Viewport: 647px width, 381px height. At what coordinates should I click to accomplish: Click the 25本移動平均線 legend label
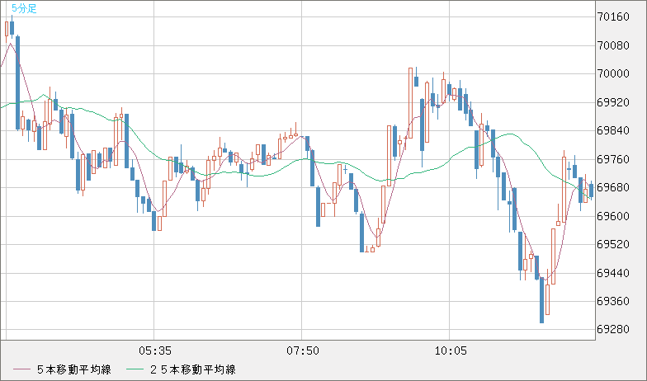coord(193,369)
